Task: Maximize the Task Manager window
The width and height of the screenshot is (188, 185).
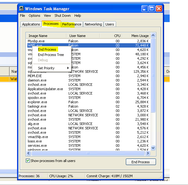Action: coord(152,9)
